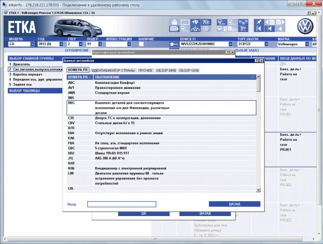Screen dimensions: 323x244
Task: Select the H02 Шины 195/65 R15 row
Action: pos(162,153)
